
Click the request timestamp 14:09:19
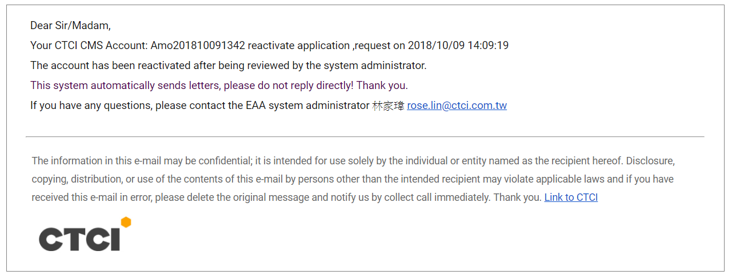pos(487,46)
